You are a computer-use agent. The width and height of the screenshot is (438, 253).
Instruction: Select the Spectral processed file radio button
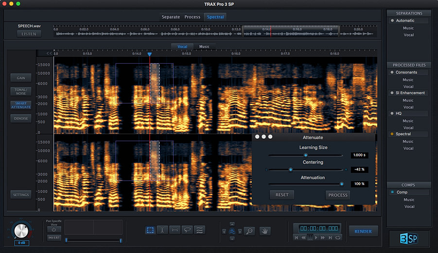tap(392, 134)
